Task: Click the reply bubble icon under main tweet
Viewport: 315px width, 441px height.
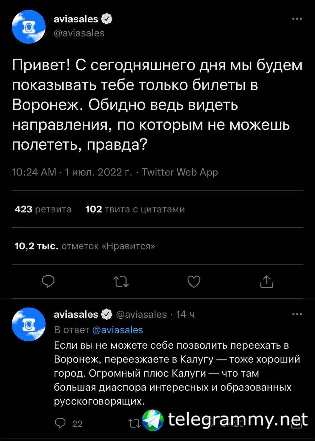Action: tap(48, 282)
